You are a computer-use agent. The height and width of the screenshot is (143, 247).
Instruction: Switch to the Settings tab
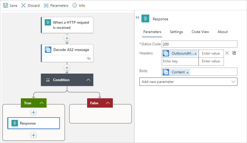coord(176,32)
